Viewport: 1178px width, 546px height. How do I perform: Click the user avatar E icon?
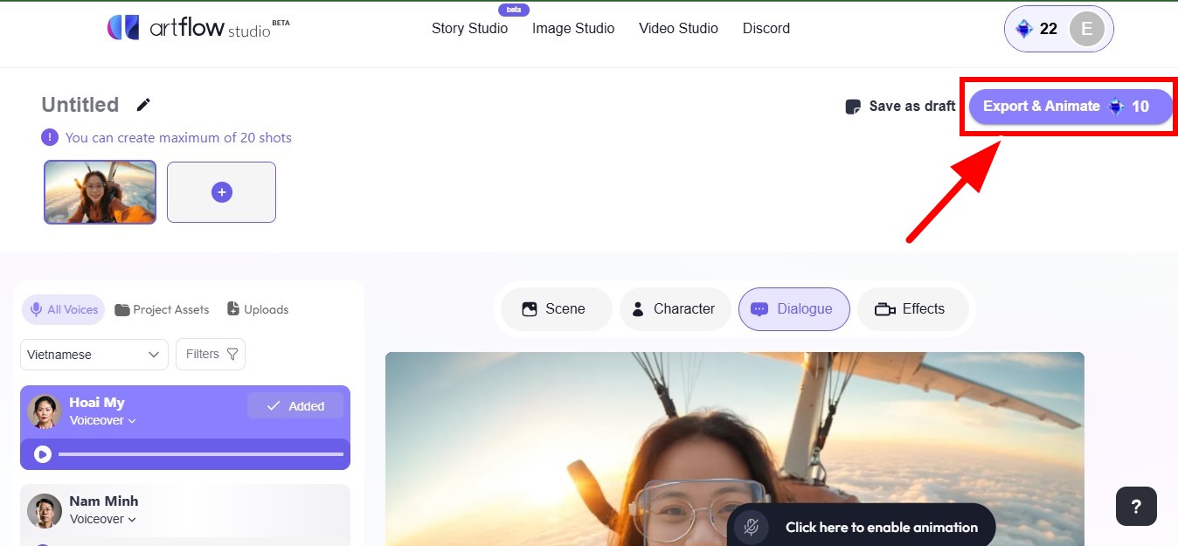click(1086, 29)
